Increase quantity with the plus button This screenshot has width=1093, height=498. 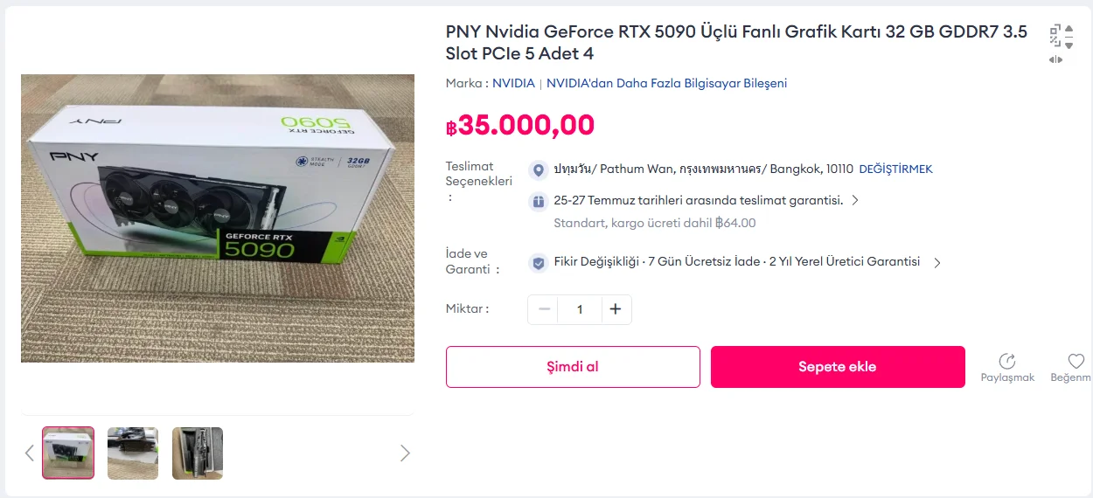(x=616, y=309)
